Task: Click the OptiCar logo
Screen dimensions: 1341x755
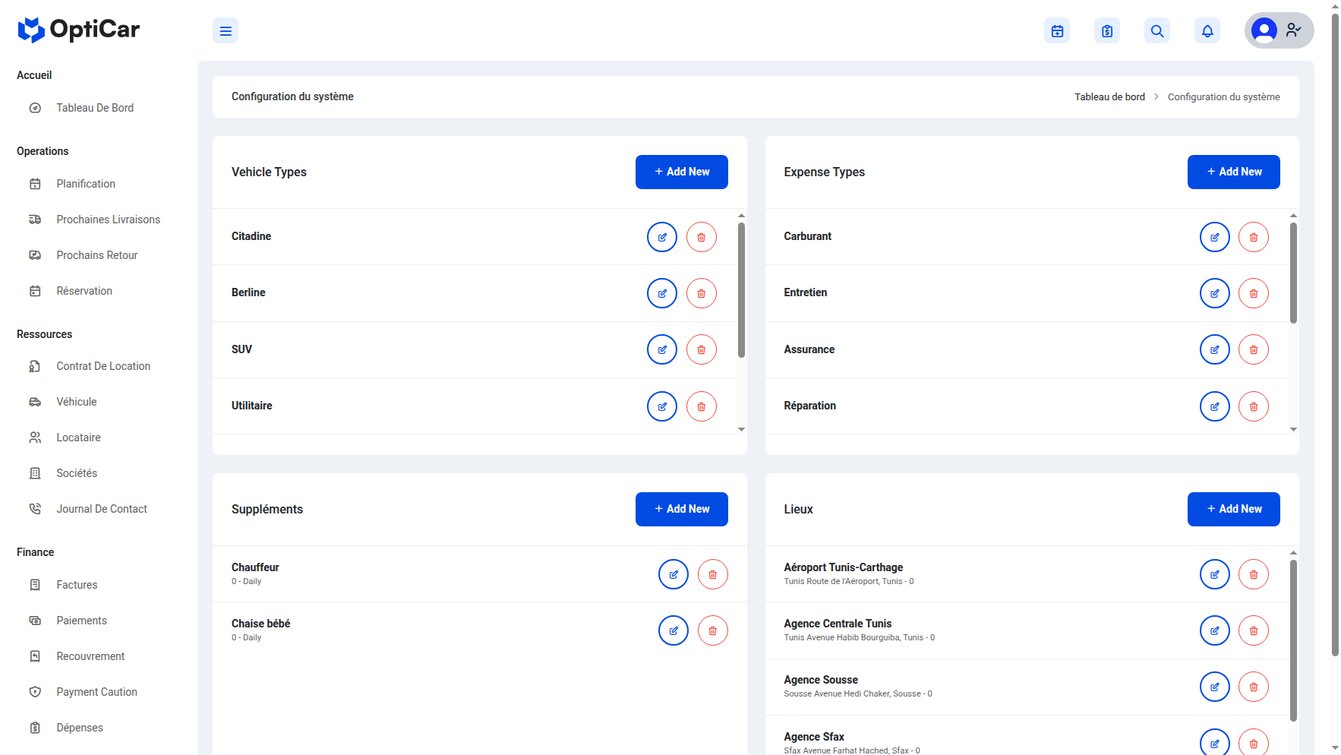Action: [x=79, y=30]
